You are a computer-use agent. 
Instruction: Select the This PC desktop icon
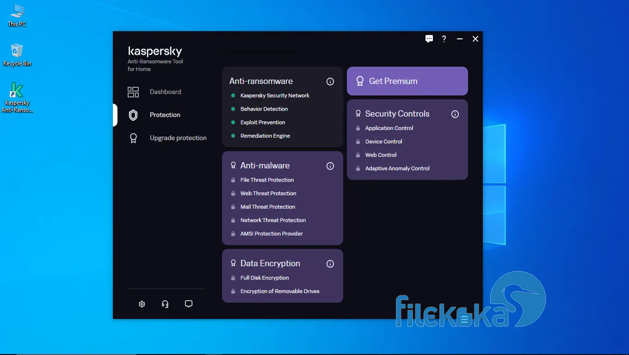(x=17, y=15)
